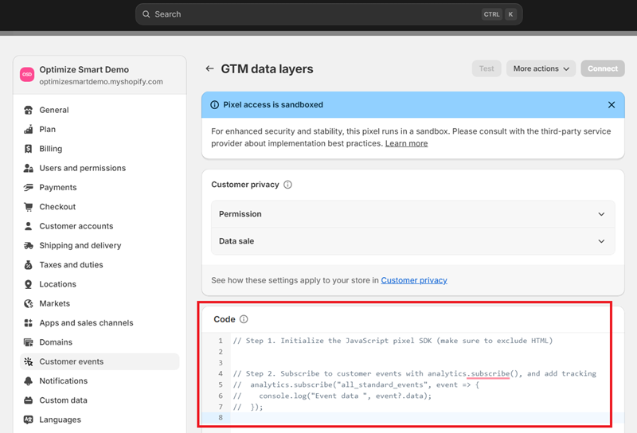
Task: Click the Search input field
Action: 329,14
